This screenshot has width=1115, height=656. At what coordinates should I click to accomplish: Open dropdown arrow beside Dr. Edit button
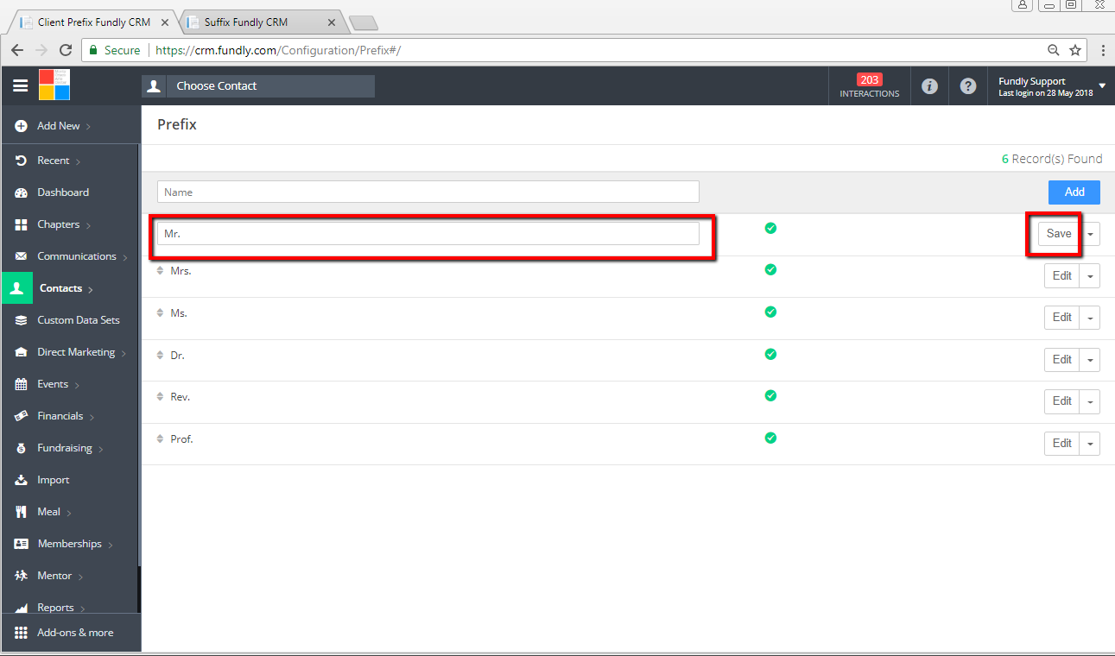(x=1090, y=360)
